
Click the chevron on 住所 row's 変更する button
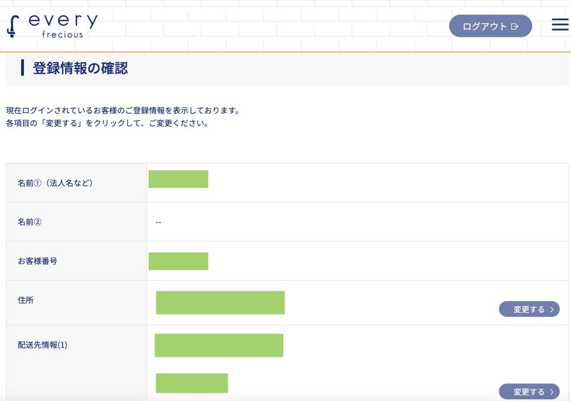click(551, 310)
